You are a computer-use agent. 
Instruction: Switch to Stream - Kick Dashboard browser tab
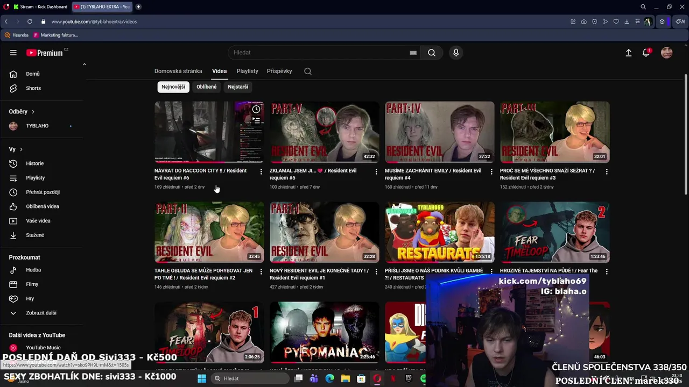tap(40, 7)
